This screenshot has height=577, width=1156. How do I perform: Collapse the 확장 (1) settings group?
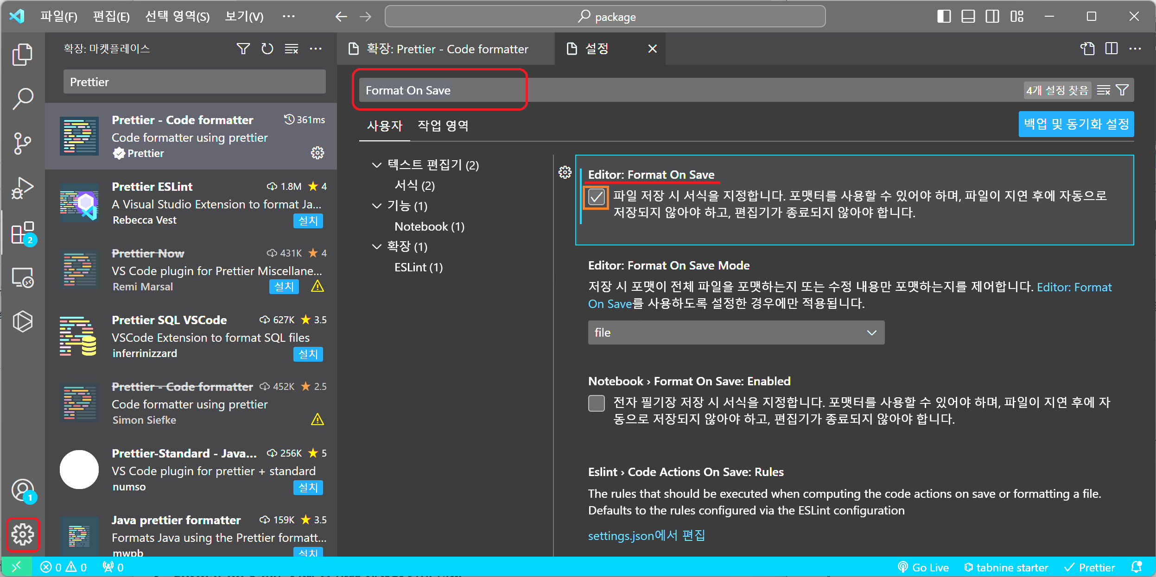point(376,246)
